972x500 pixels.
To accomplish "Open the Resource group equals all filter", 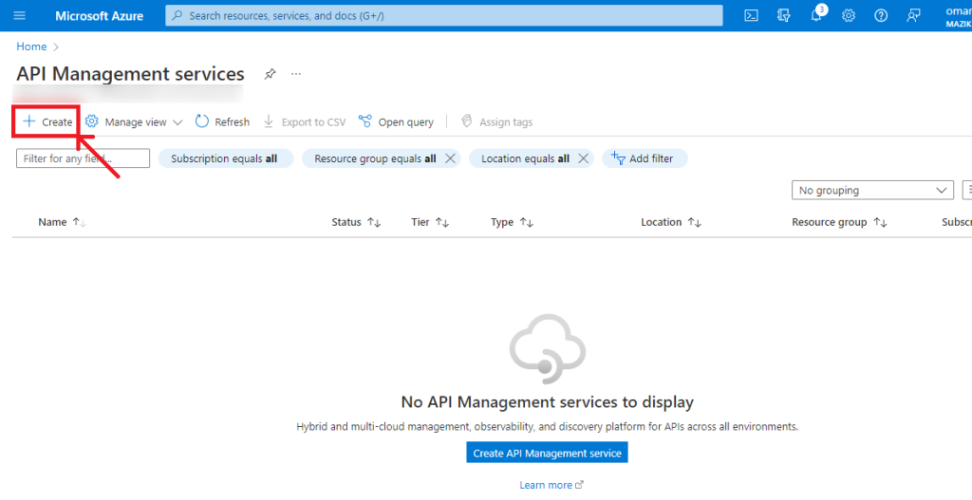I will pyautogui.click(x=375, y=158).
